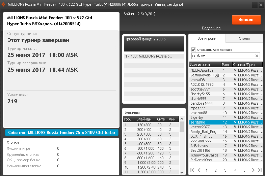Viewport: 265px width, 176px height.
Task: Click the Уро... level column header
Action: click(129, 119)
